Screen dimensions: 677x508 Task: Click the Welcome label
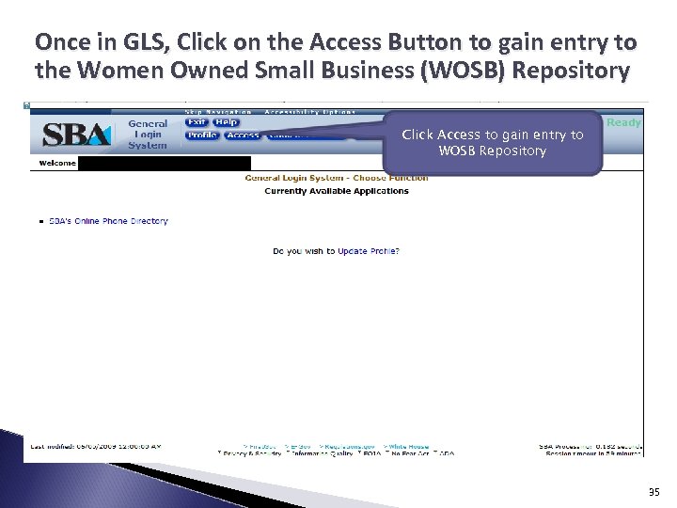point(57,163)
